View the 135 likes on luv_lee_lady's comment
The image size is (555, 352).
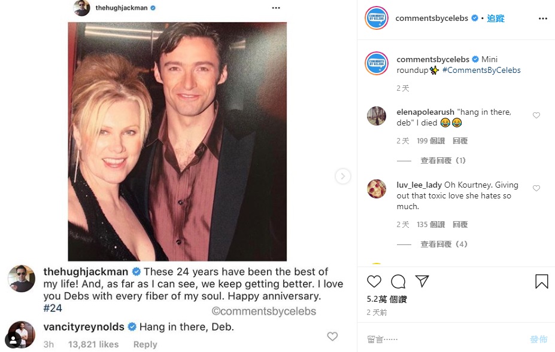coord(430,225)
